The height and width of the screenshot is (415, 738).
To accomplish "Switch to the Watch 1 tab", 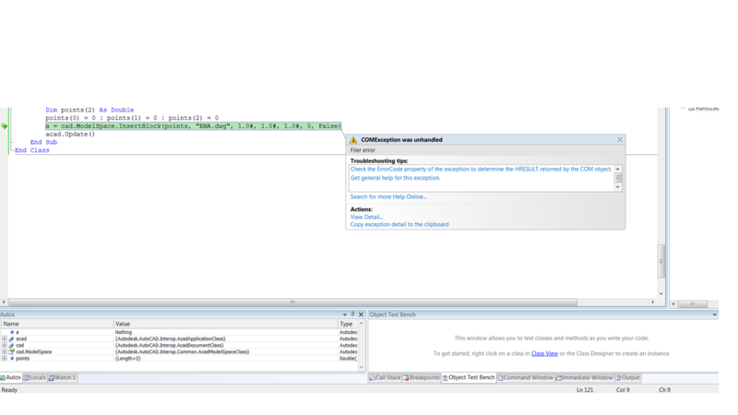I will click(62, 378).
